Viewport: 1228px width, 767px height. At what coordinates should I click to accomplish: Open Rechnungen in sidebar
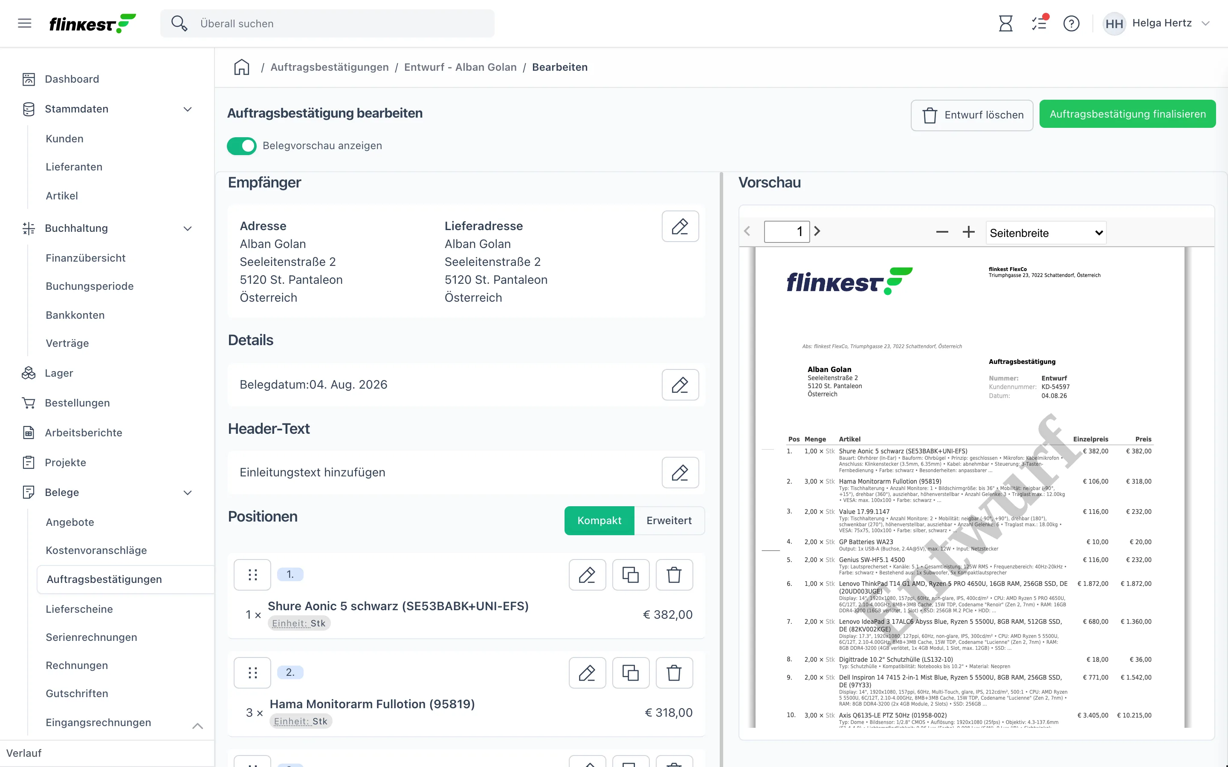coord(77,666)
